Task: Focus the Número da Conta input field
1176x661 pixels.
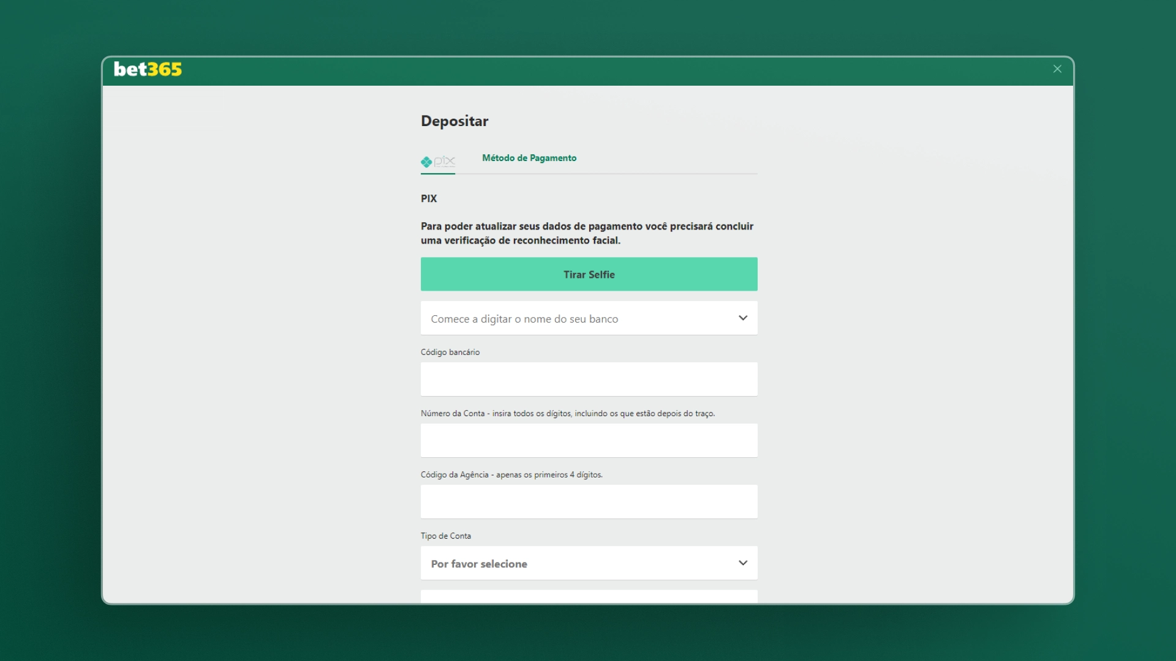Action: click(589, 441)
